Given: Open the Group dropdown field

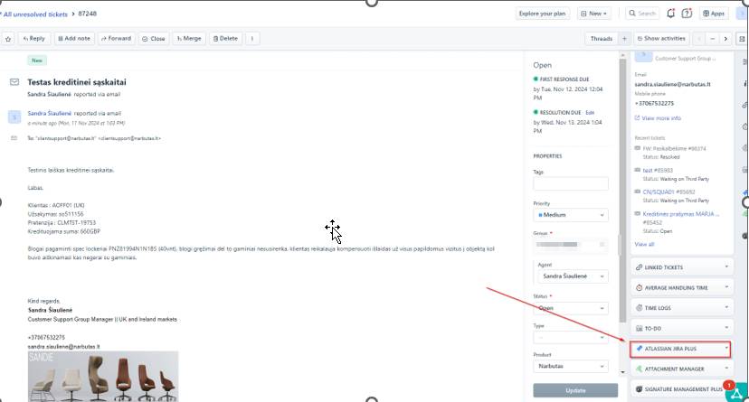Looking at the screenshot, I should click(x=571, y=244).
